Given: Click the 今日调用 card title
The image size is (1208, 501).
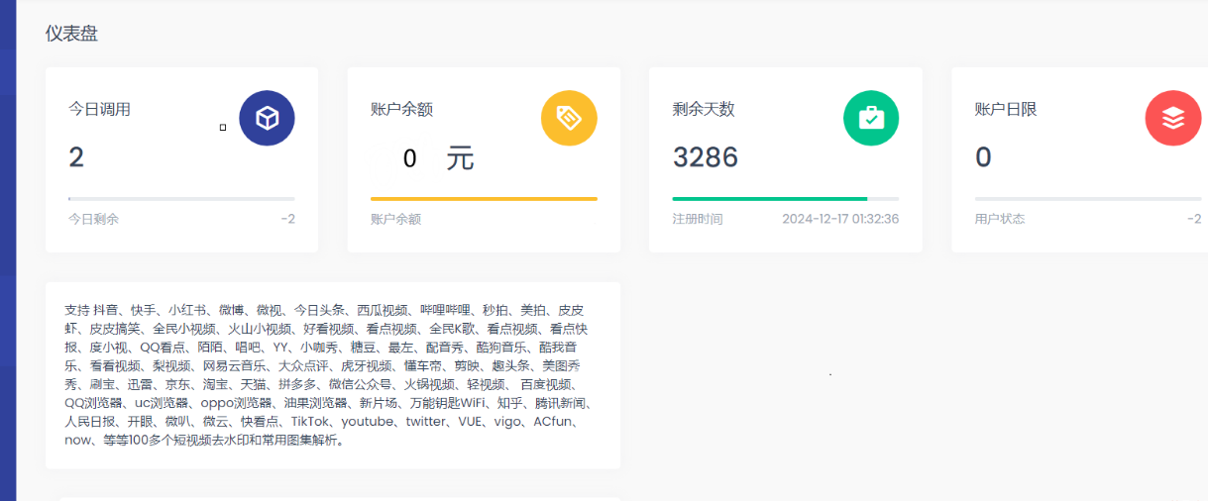Looking at the screenshot, I should pyautogui.click(x=99, y=110).
